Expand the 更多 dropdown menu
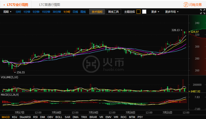The width and height of the screenshot is (206, 119). coord(155,12)
